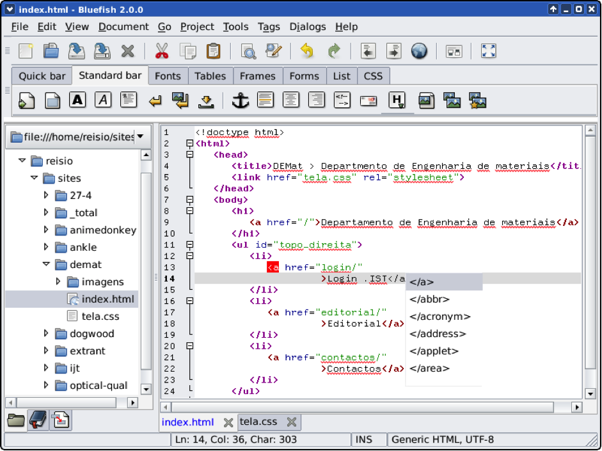
Task: Switch to the Quick bar tab
Action: 42,76
